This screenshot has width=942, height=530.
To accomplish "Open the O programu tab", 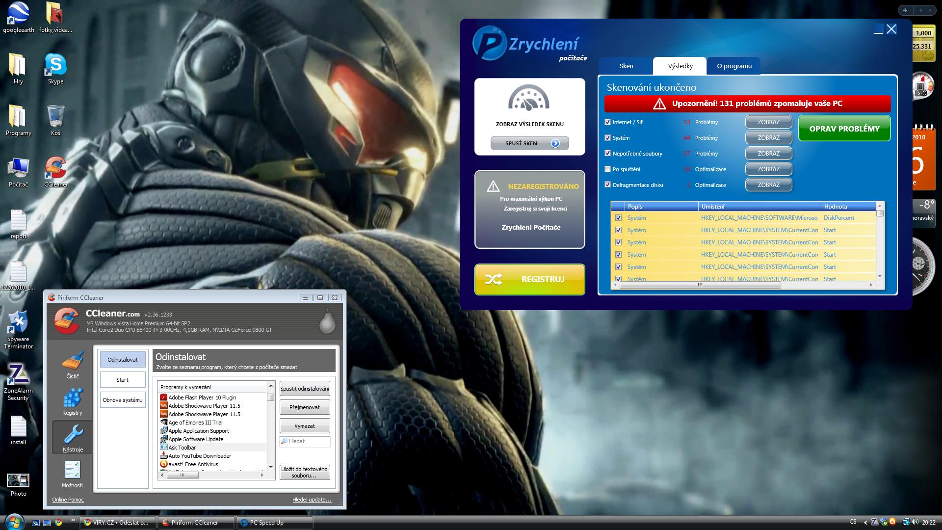I will 734,66.
